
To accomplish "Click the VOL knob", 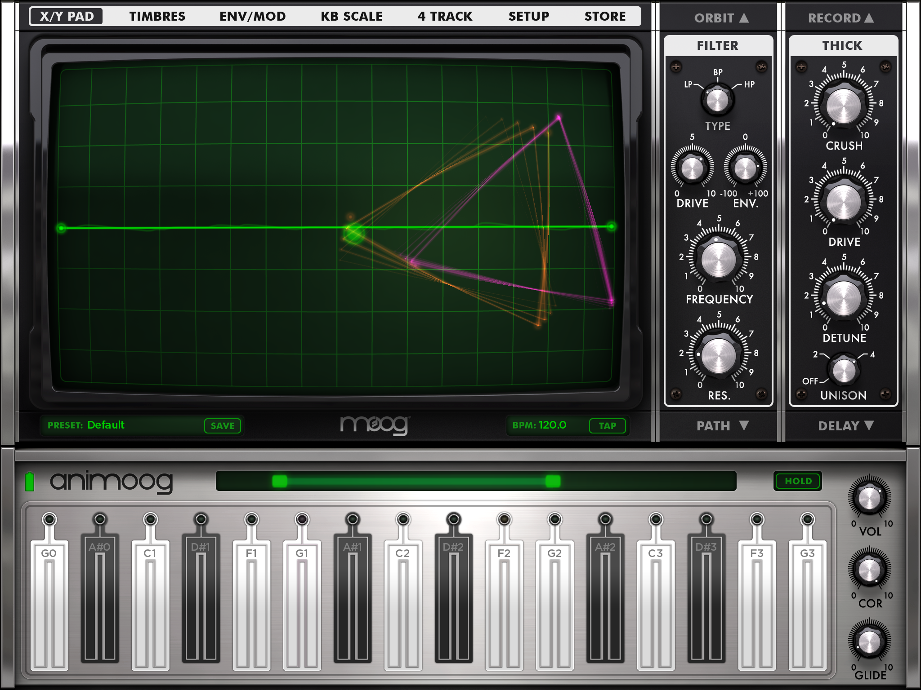I will [869, 498].
